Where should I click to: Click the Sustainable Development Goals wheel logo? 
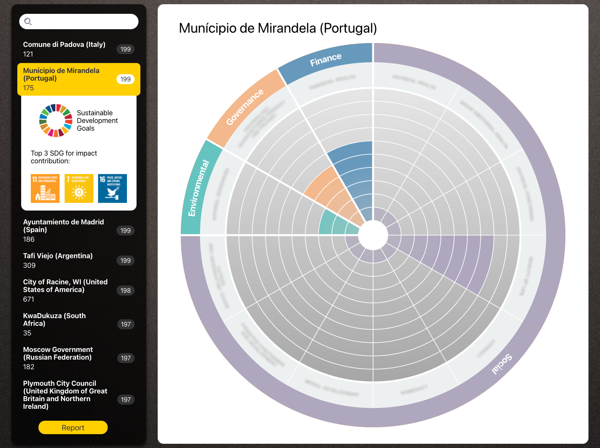(x=56, y=121)
